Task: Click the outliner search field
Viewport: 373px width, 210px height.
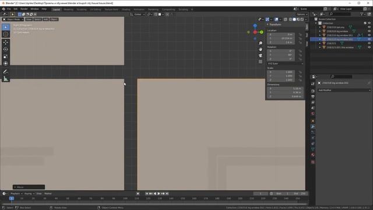Action: (340, 14)
